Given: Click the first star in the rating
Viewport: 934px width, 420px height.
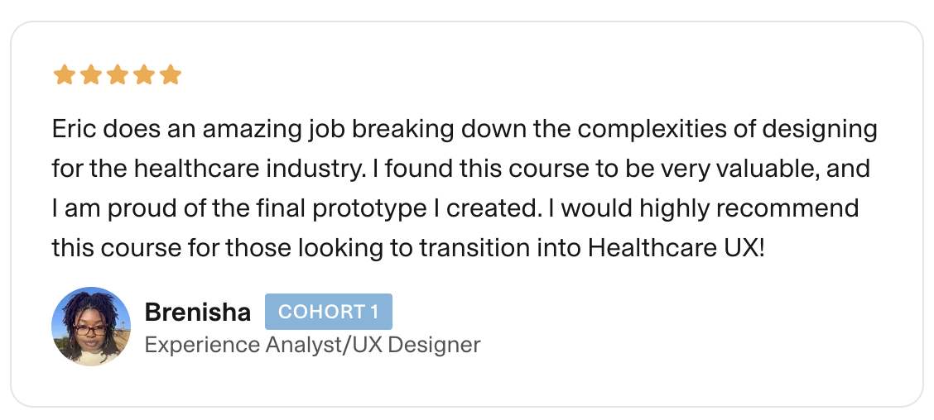Looking at the screenshot, I should coord(64,75).
